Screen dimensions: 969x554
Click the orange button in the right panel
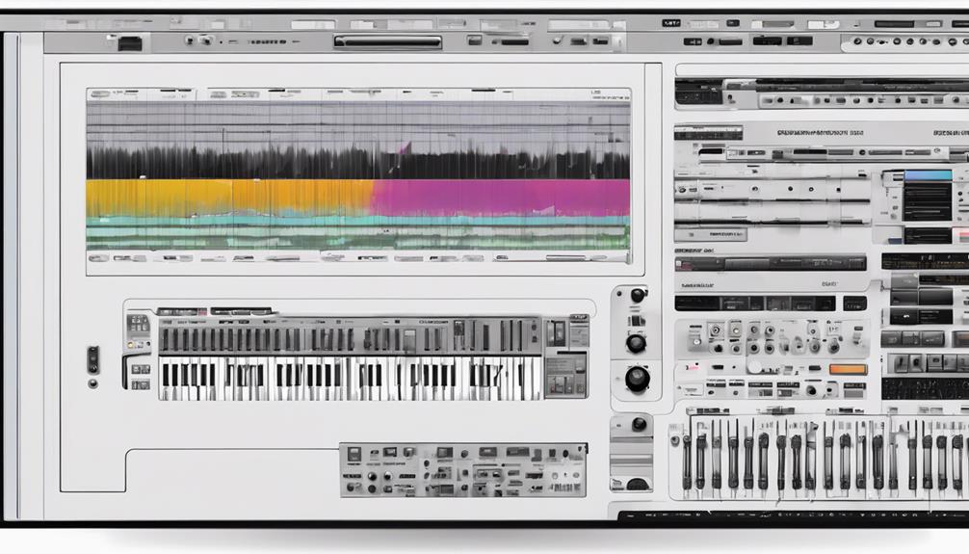tap(848, 369)
